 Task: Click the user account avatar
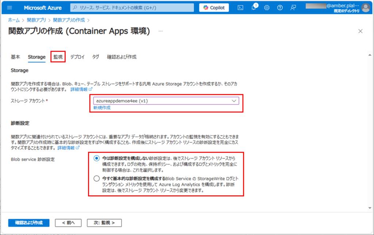tap(365, 8)
